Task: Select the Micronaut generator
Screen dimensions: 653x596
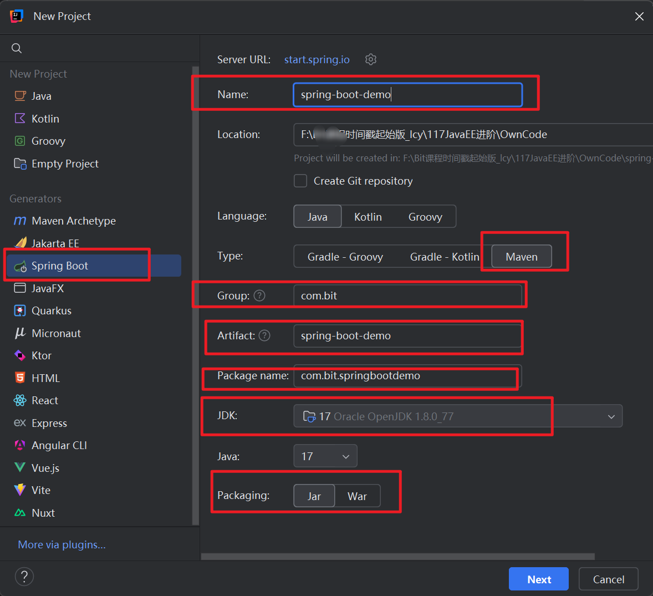Action: tap(94, 333)
